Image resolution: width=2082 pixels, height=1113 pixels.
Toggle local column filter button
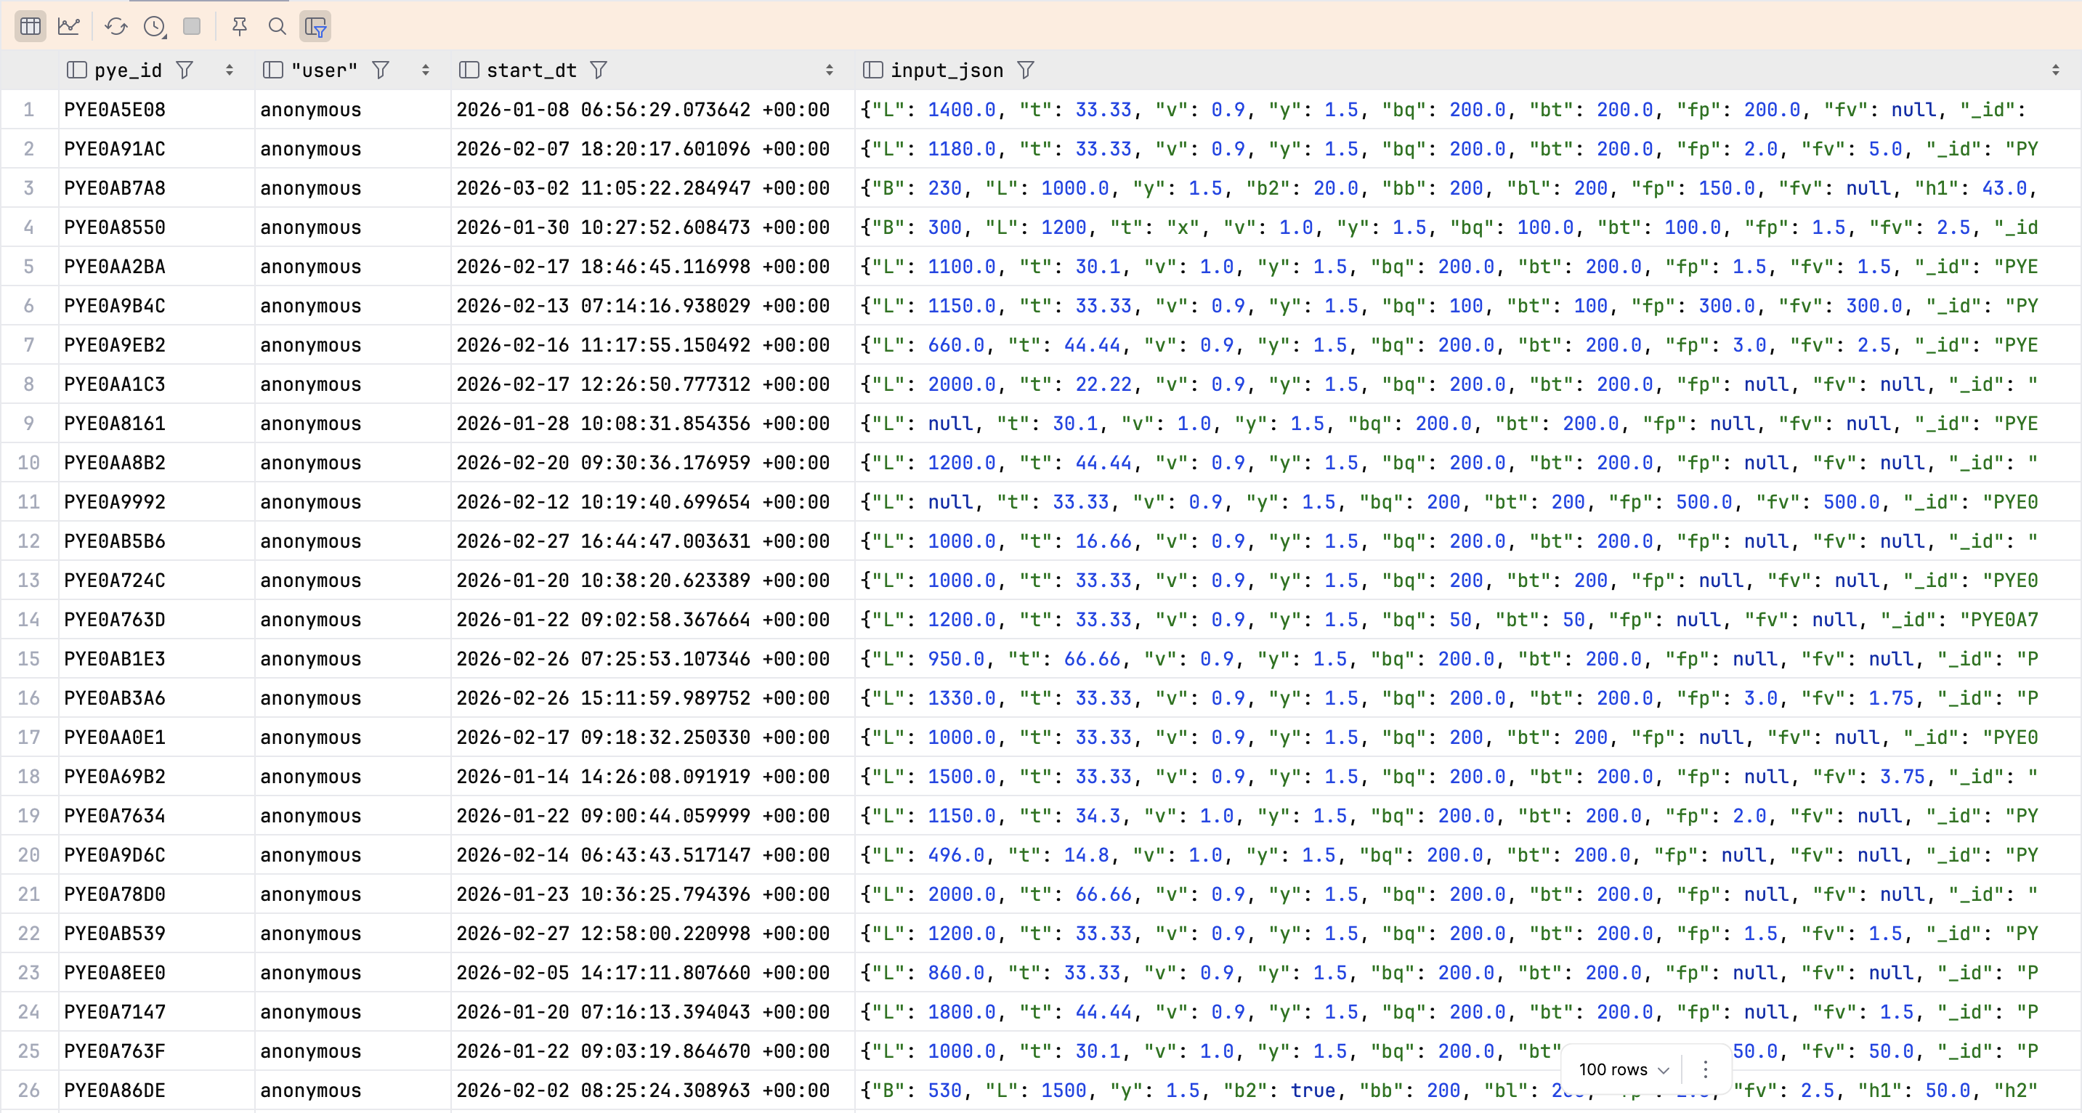coord(315,27)
